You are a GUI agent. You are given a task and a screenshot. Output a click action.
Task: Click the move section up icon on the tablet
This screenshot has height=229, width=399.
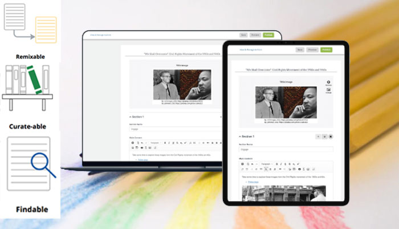coord(318,136)
